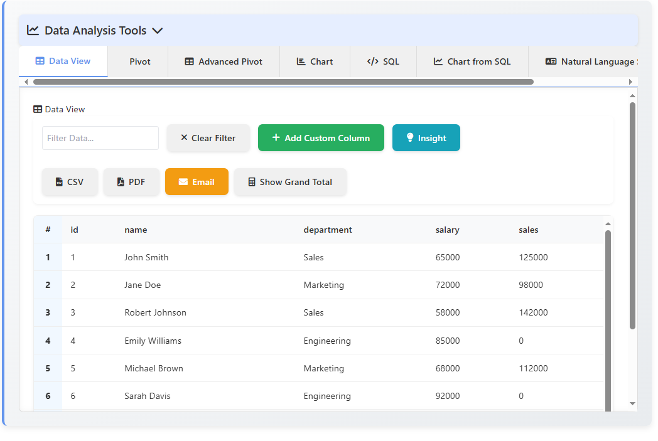This screenshot has height=441, width=658.
Task: Click the code icon on the SQL tab
Action: click(x=371, y=61)
